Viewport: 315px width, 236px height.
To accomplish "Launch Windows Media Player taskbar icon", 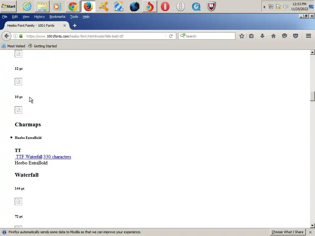I will [57, 6].
